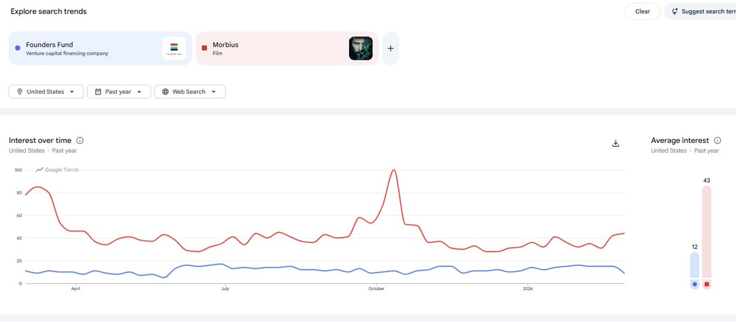Screen dimensions: 736x322
Task: Click info icon next to Interest over time
Action: pyautogui.click(x=80, y=140)
